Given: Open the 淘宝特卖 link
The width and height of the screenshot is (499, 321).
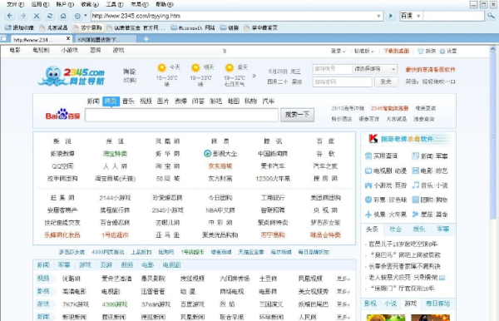Looking at the screenshot, I should (x=115, y=153).
